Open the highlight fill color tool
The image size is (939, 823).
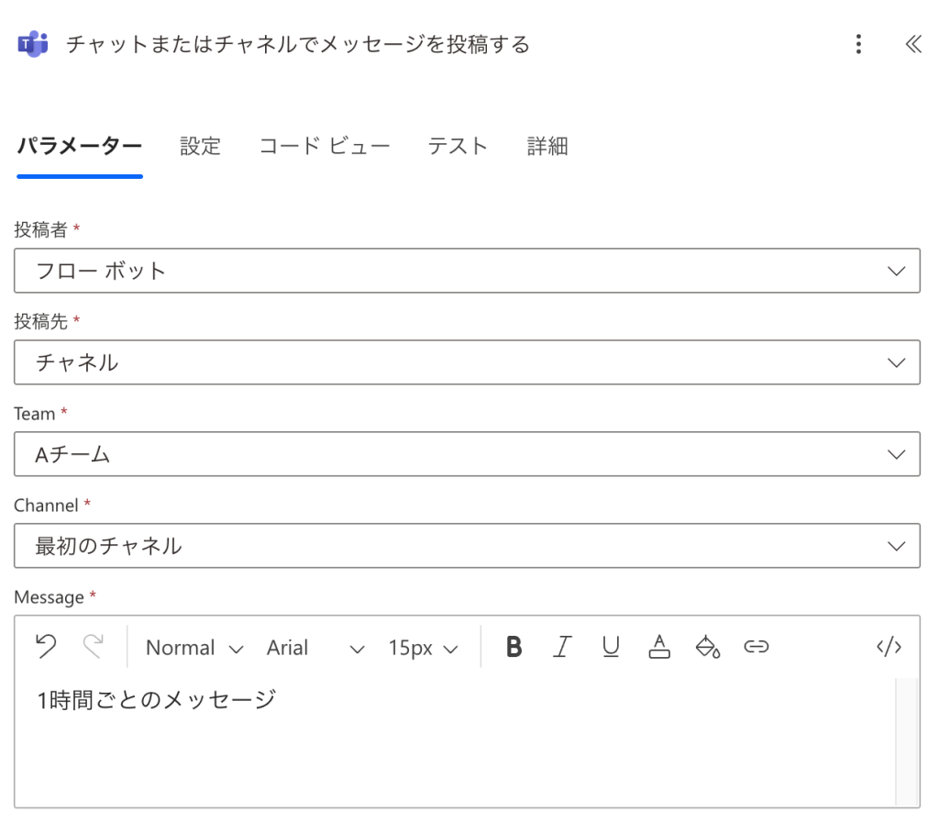coord(708,647)
